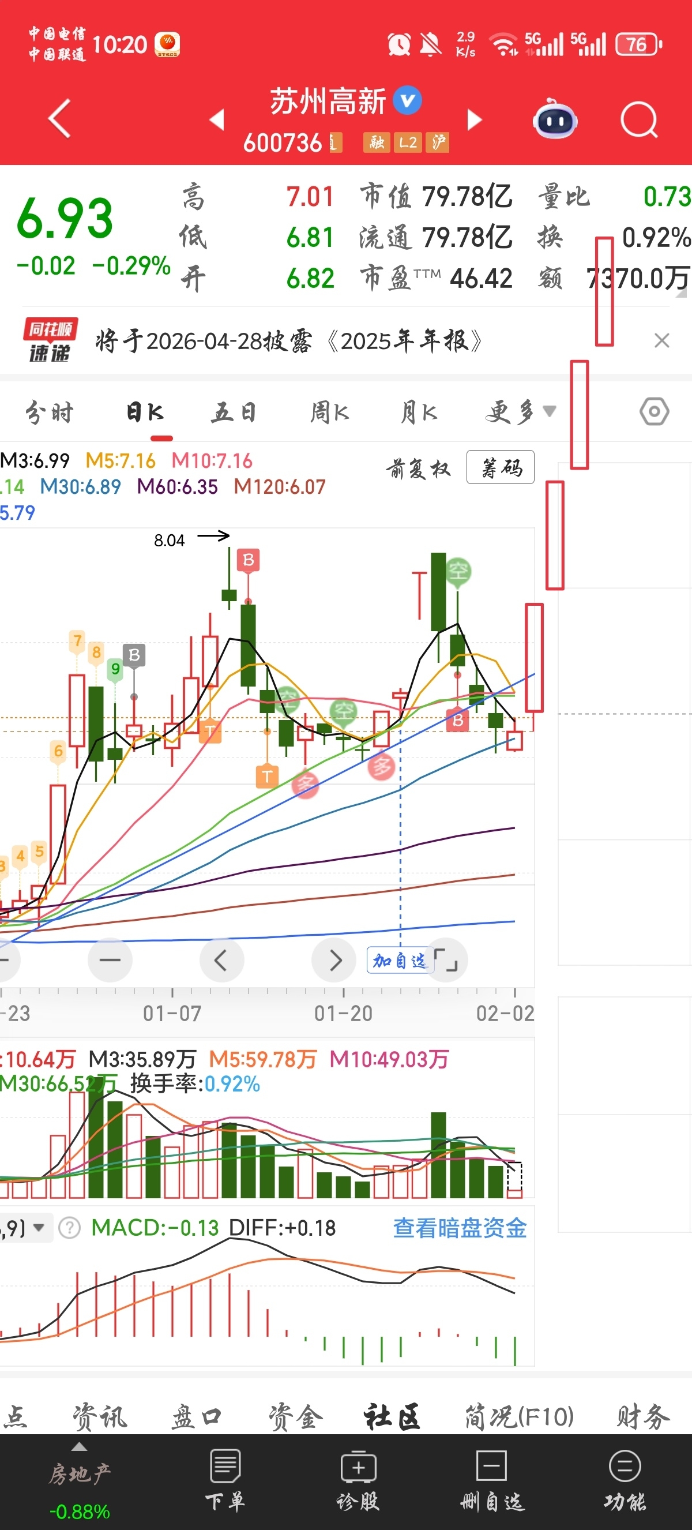Open the robot AI assistant

[x=555, y=119]
